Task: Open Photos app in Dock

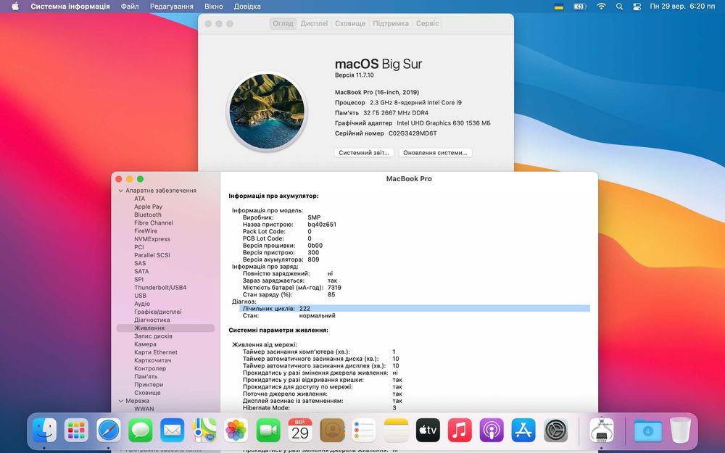Action: [x=236, y=431]
